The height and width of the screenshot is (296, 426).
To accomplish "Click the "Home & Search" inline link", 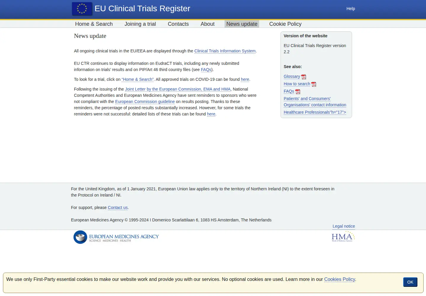I will 138,79.
